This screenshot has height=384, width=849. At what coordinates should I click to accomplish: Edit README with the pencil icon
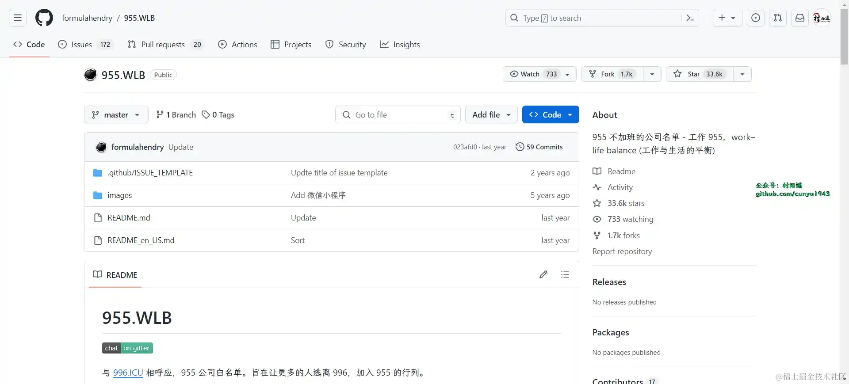click(543, 274)
